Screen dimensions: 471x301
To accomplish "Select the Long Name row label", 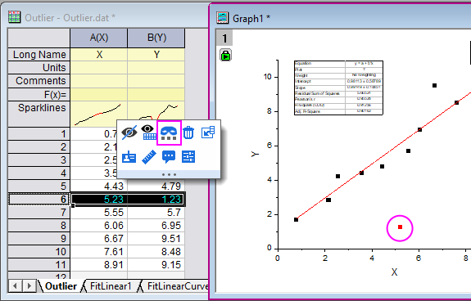I will (x=39, y=55).
